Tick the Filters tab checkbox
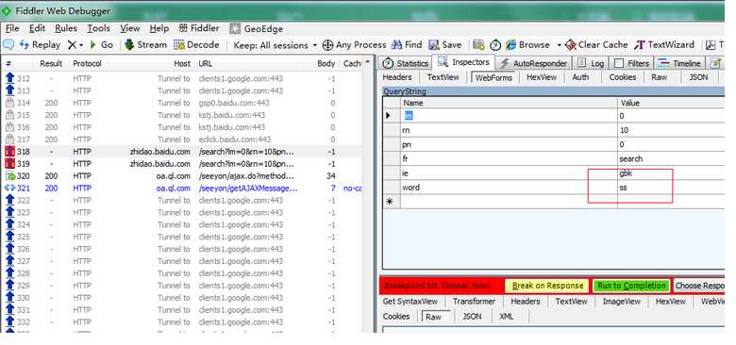The height and width of the screenshot is (345, 736). (619, 63)
